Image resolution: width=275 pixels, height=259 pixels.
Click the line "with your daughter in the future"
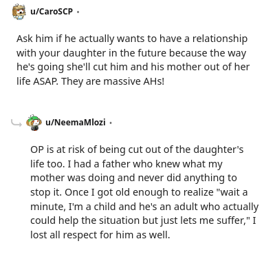pos(131,53)
